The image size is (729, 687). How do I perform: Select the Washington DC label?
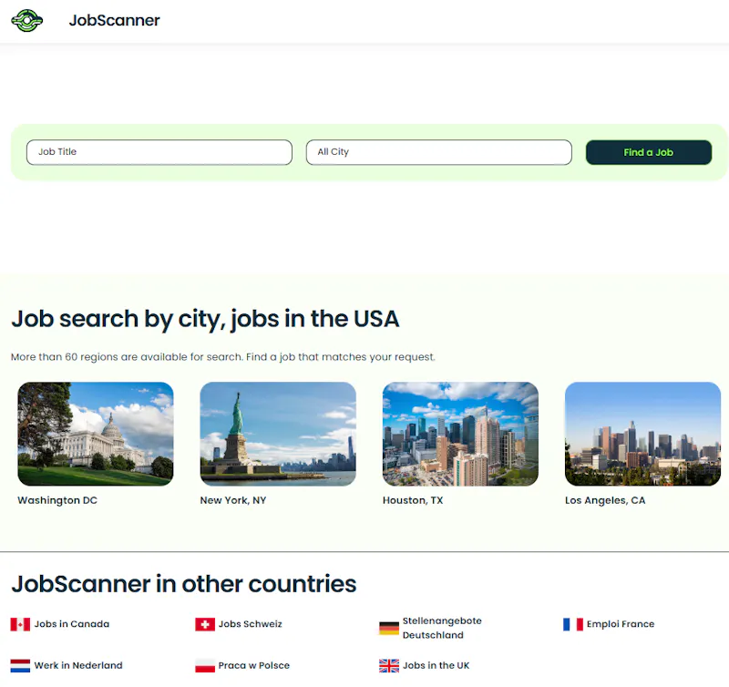(57, 500)
